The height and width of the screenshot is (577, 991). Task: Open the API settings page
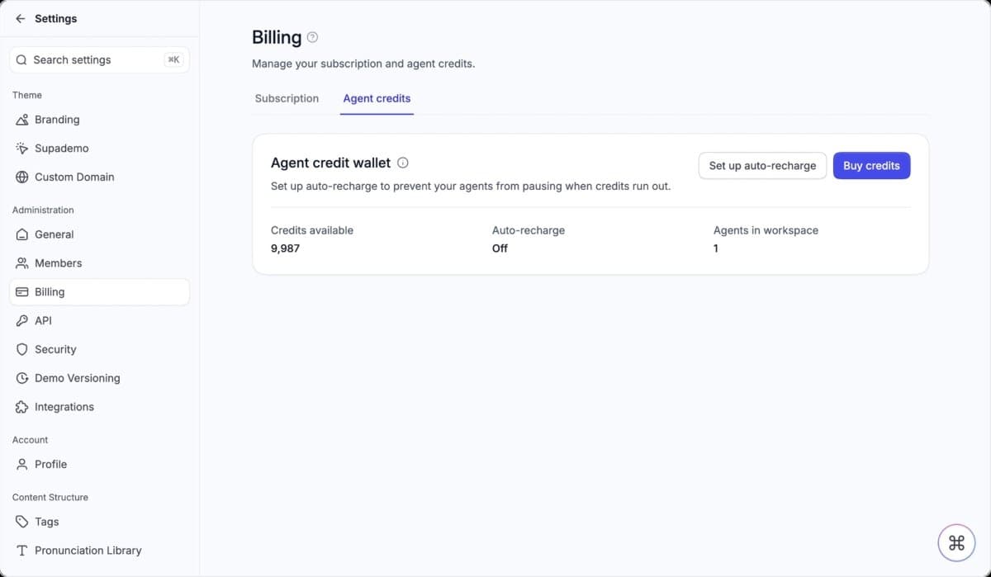[x=99, y=320]
